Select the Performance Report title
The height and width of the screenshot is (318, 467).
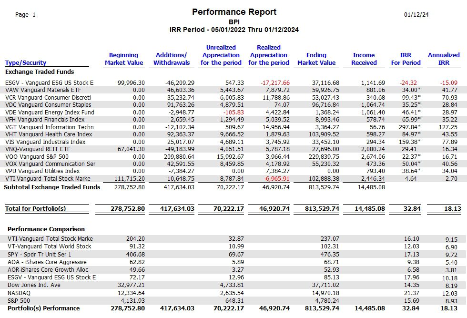[234, 12]
